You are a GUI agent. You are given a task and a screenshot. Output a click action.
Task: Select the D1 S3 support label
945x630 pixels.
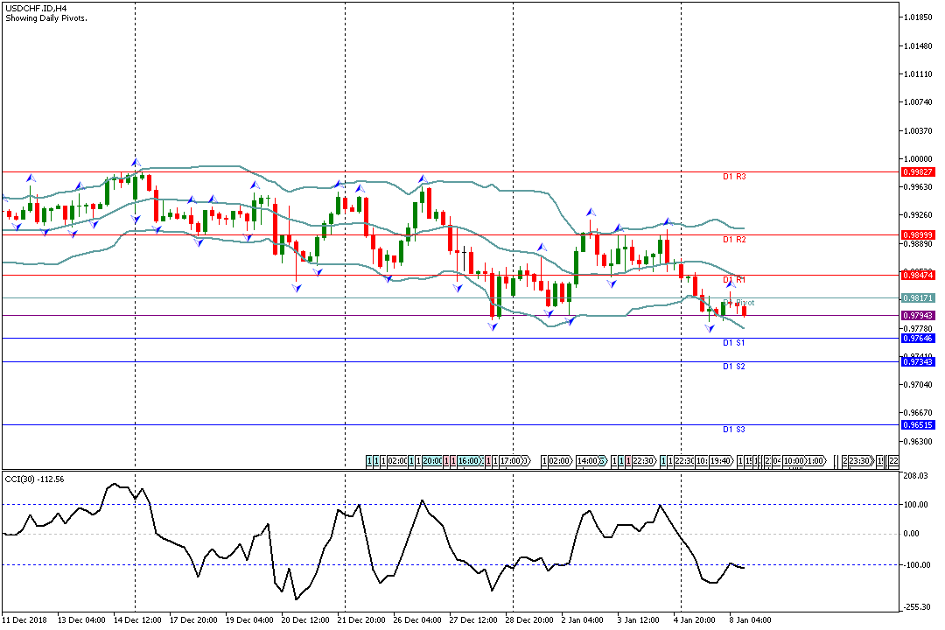click(x=733, y=430)
